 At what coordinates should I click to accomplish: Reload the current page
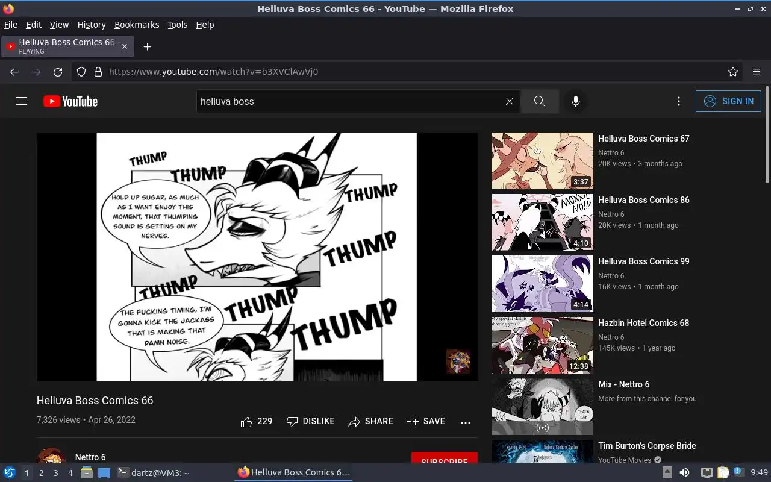[58, 72]
